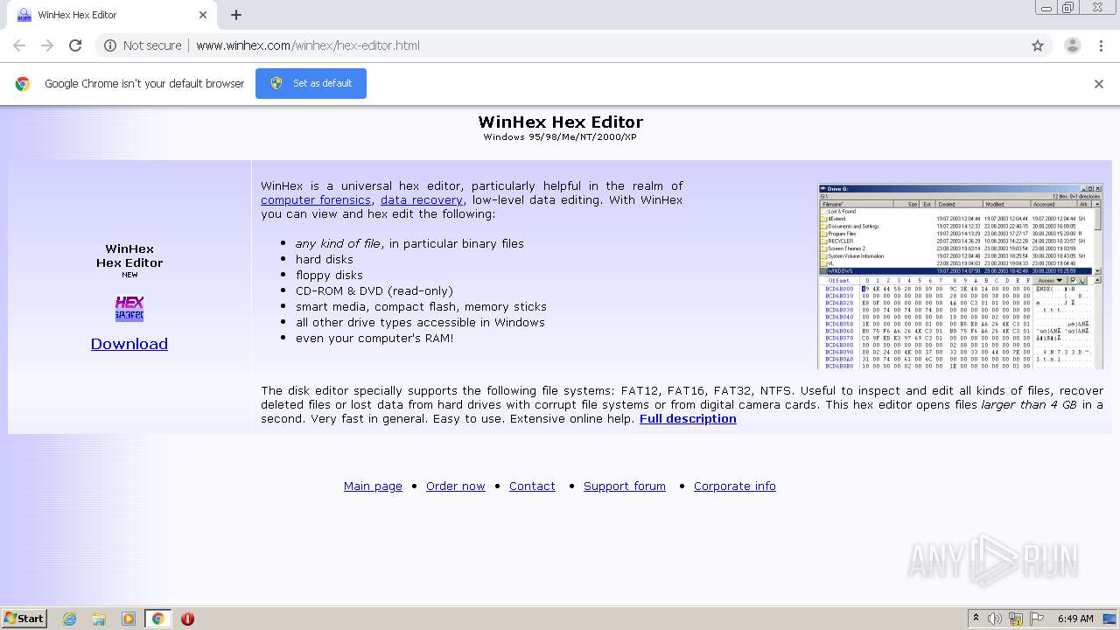The height and width of the screenshot is (630, 1120).
Task: Launch Internet Explorer from the taskbar
Action: tap(70, 619)
